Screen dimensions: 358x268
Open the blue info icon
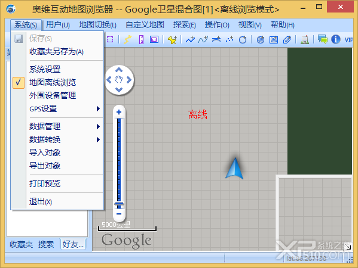[x=336, y=39]
